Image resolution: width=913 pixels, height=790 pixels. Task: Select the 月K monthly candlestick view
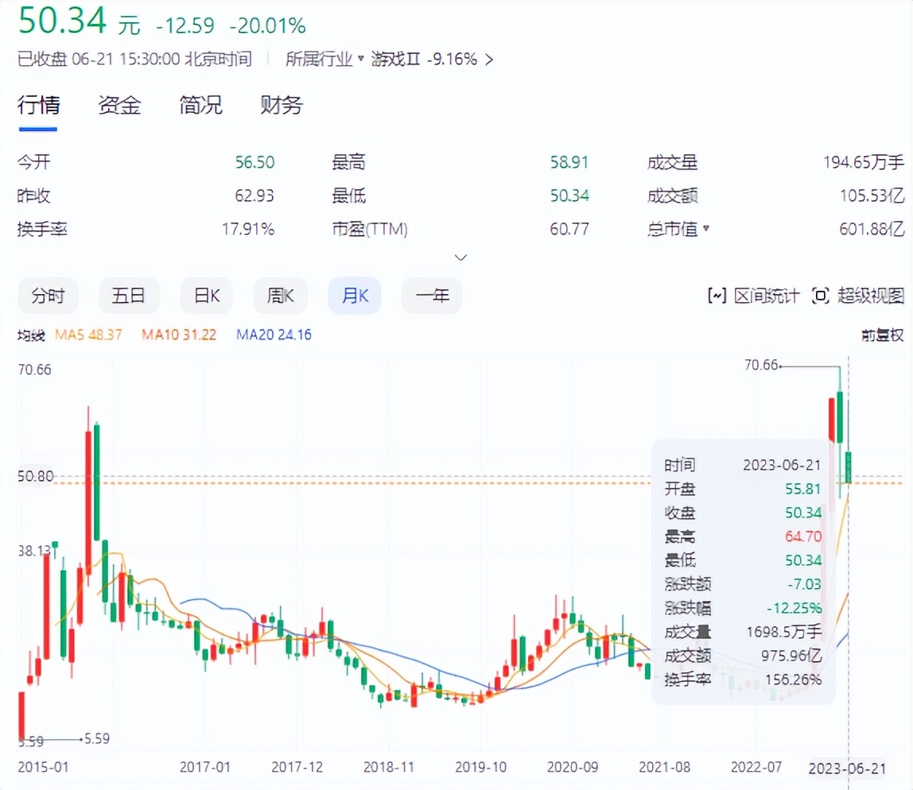(x=354, y=295)
